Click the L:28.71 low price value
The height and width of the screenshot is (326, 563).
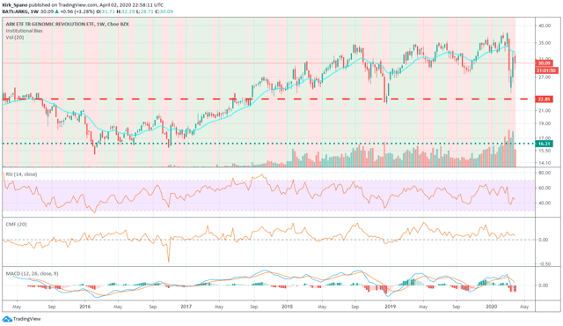coord(144,11)
